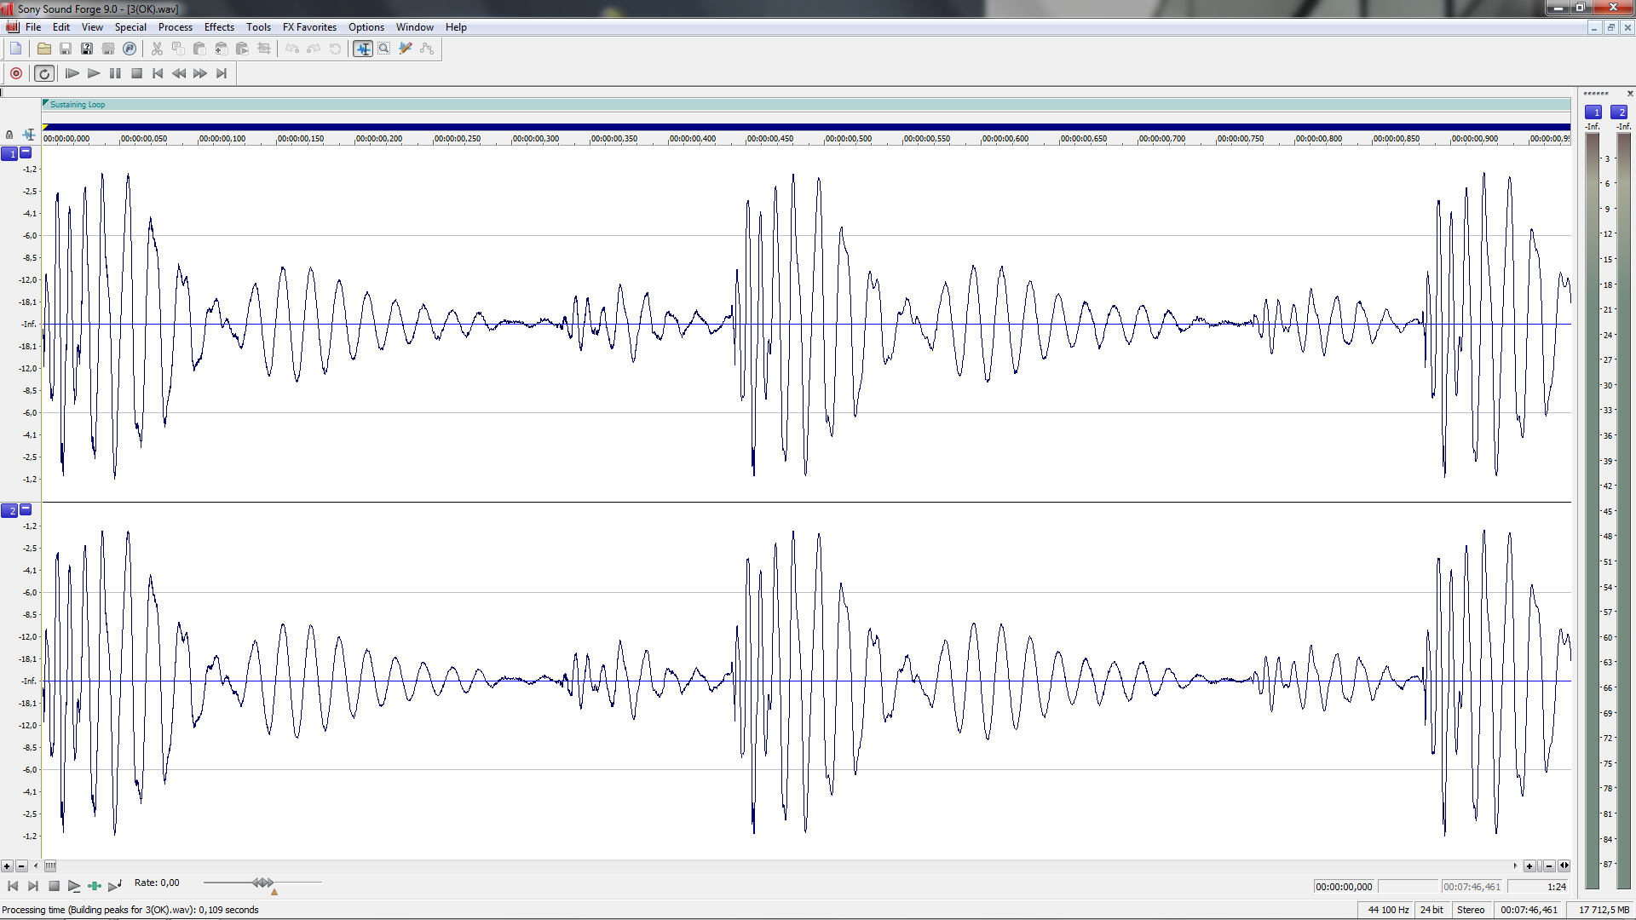Image resolution: width=1636 pixels, height=920 pixels.
Task: Select the Pencil tool
Action: (x=406, y=49)
